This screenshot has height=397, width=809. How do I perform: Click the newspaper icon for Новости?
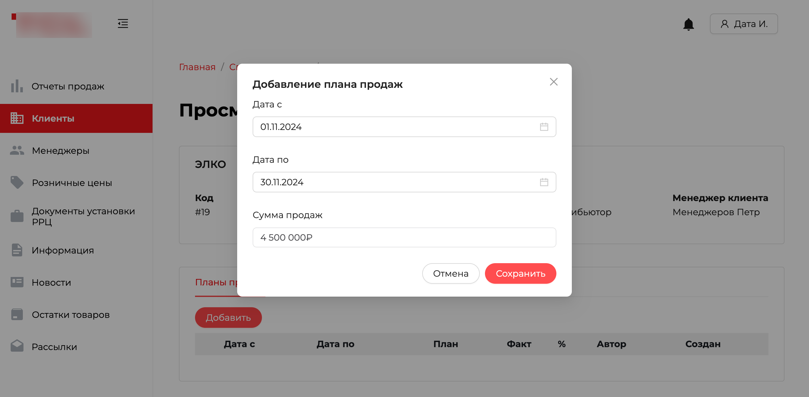[x=17, y=282]
